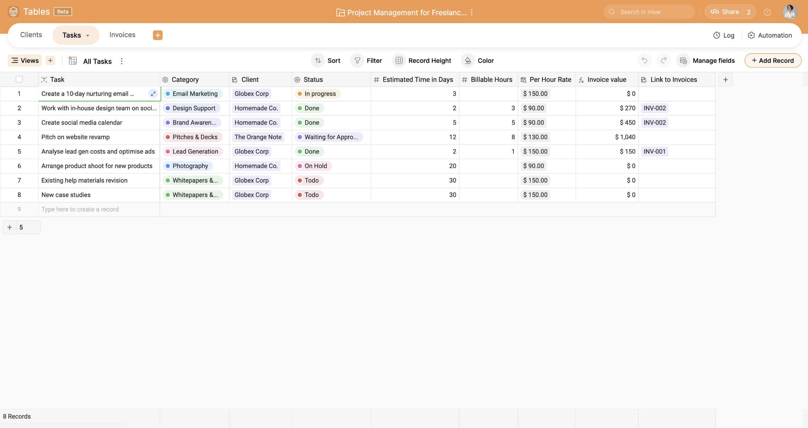Click the Add Record button
The image size is (808, 428).
772,60
